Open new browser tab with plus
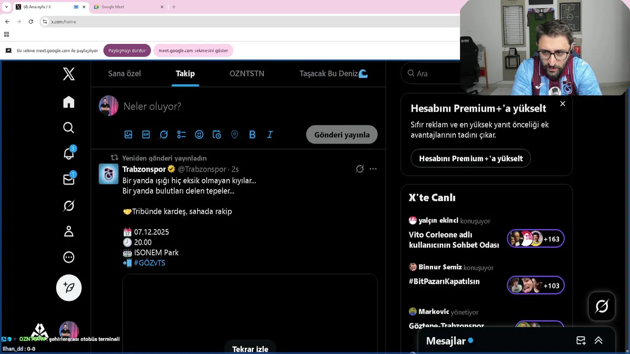Viewport: 630px width, 354px height. coord(174,7)
